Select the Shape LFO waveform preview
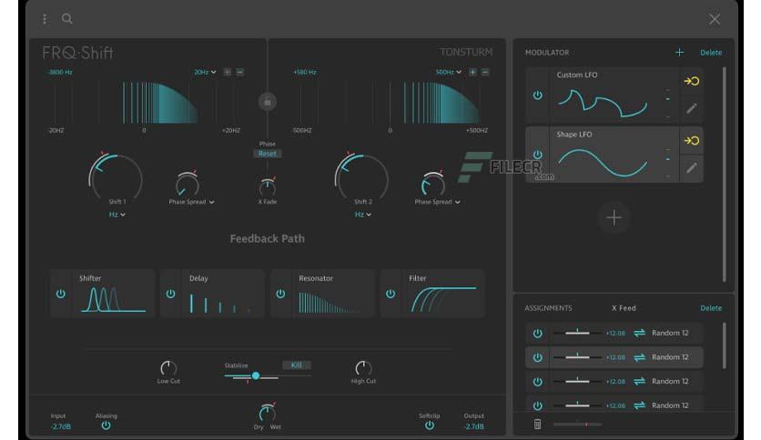This screenshot has width=761, height=440. [x=603, y=163]
